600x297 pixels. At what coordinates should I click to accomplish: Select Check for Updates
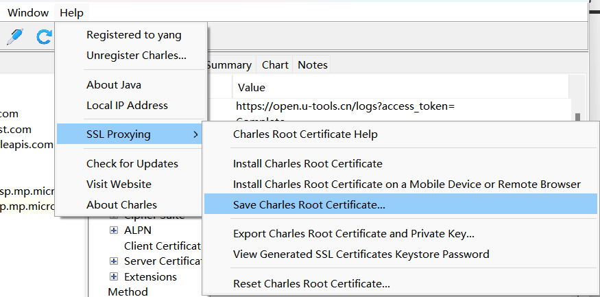[x=132, y=164]
